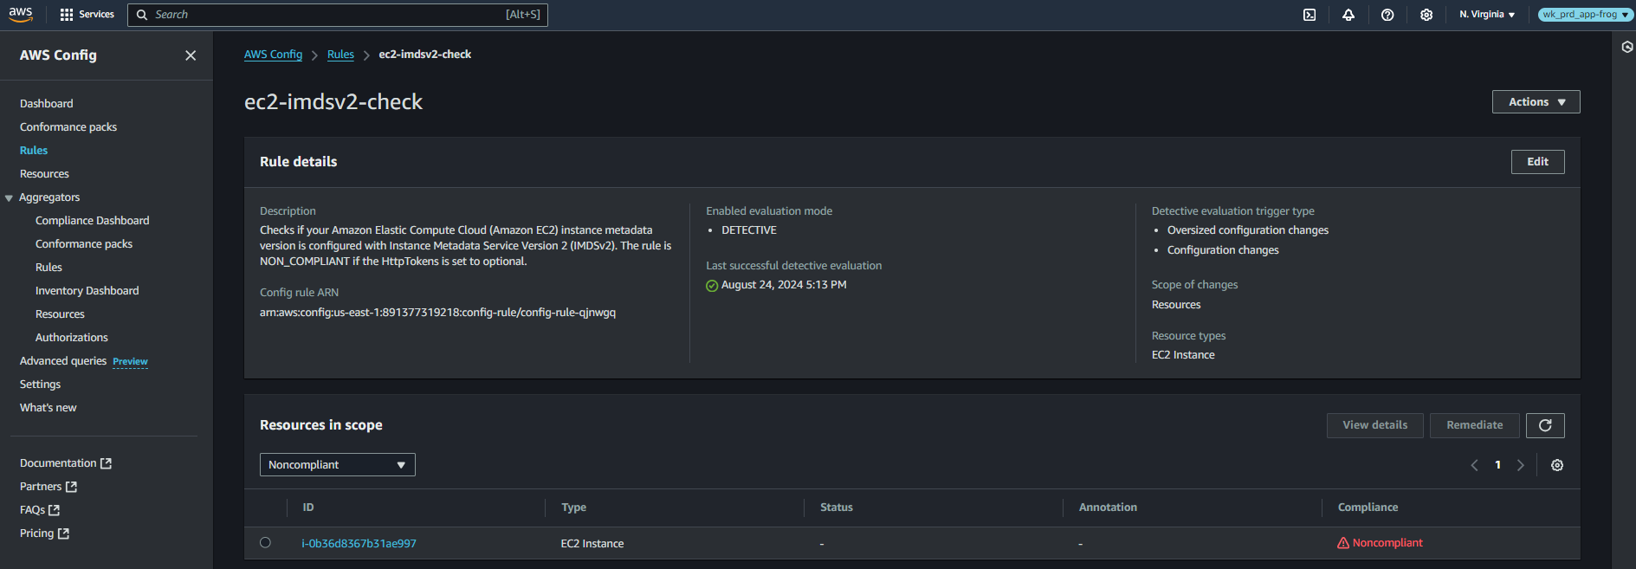Open the N. Virginia region selector
Screen dimensions: 1636x569
[x=1487, y=15]
